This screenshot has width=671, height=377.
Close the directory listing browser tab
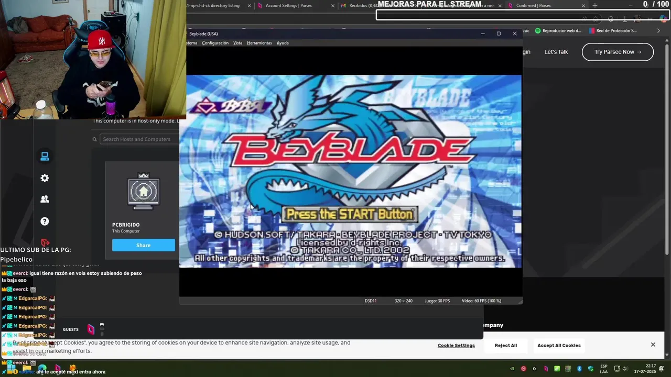pyautogui.click(x=249, y=6)
